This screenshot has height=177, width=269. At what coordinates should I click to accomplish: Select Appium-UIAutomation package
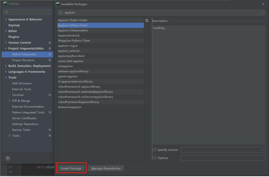click(x=100, y=30)
